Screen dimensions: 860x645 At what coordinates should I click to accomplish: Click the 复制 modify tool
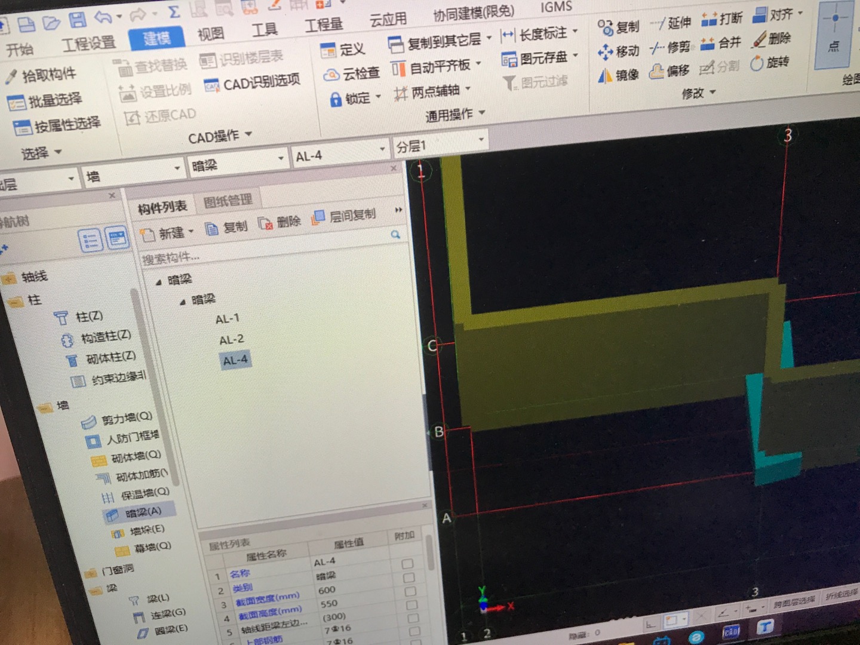[618, 27]
